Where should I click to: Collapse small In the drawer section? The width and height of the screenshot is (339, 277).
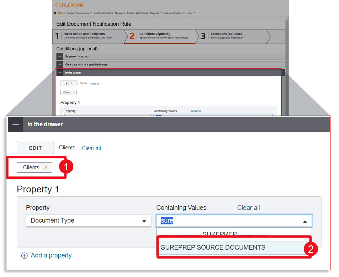point(60,73)
